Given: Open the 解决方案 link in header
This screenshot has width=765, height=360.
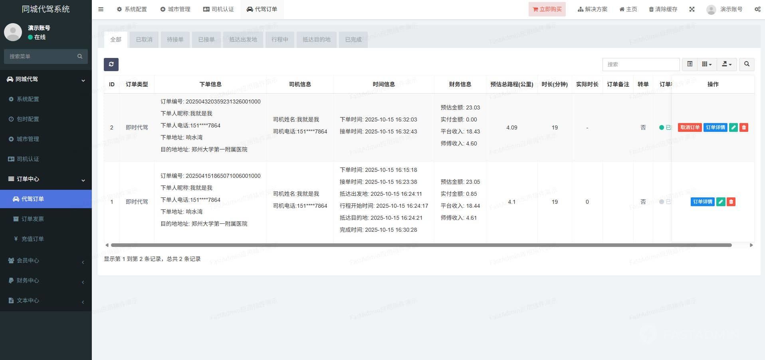Looking at the screenshot, I should pyautogui.click(x=593, y=9).
